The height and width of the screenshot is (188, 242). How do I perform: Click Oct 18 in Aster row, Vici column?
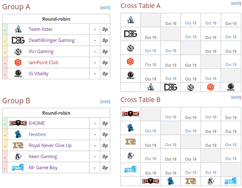(191, 23)
